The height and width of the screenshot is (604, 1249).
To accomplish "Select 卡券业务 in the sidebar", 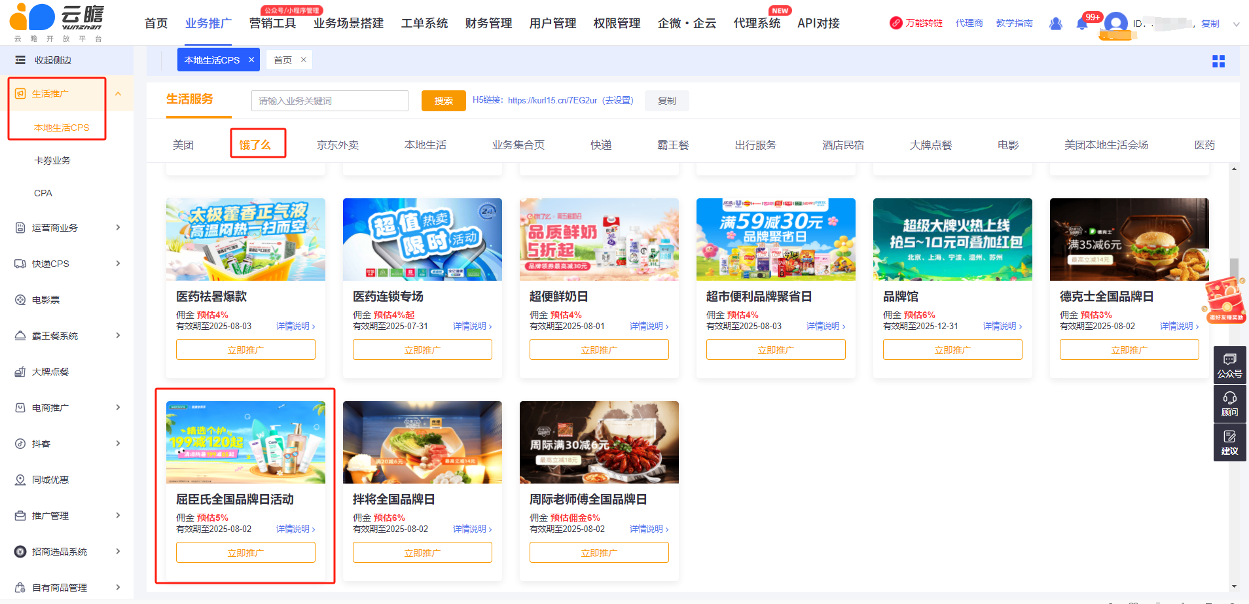I will point(52,160).
